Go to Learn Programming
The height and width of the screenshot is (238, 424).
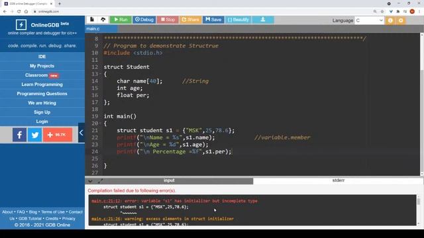tap(42, 85)
